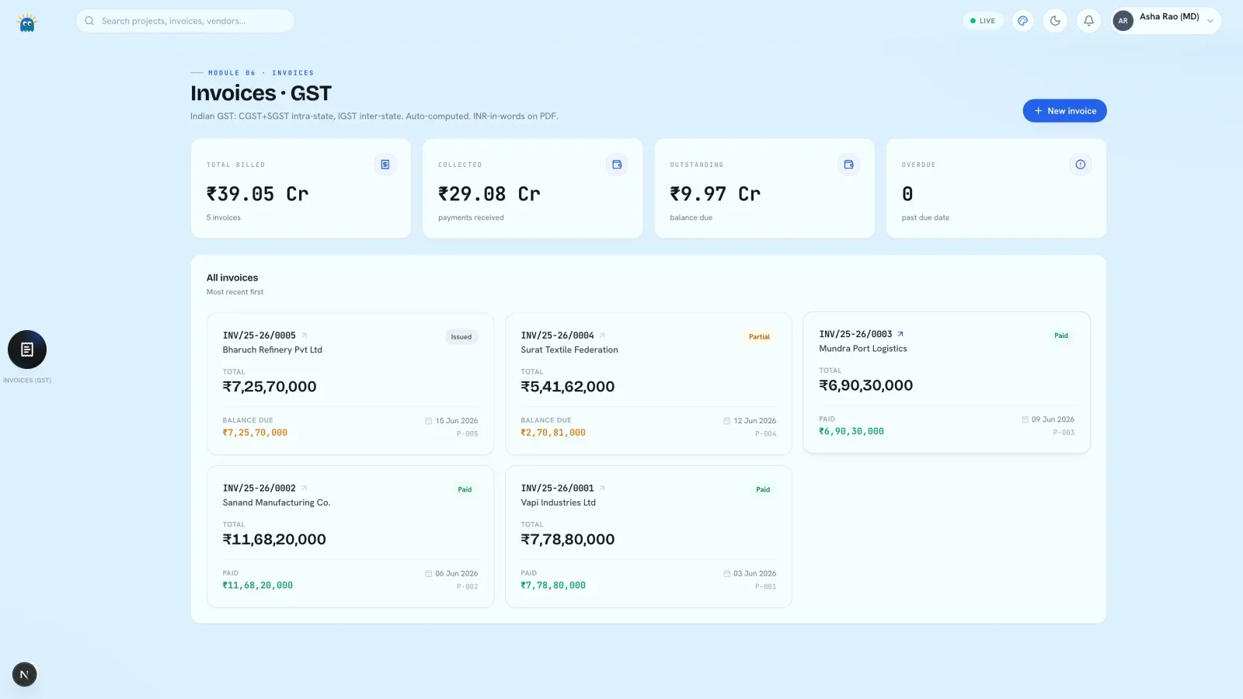Click the ₹39.05 Cr total billed value
Viewport: 1243px width, 699px height.
click(x=257, y=194)
